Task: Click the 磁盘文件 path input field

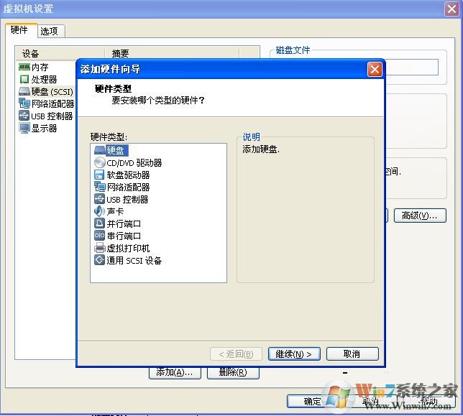Action: tap(412, 67)
